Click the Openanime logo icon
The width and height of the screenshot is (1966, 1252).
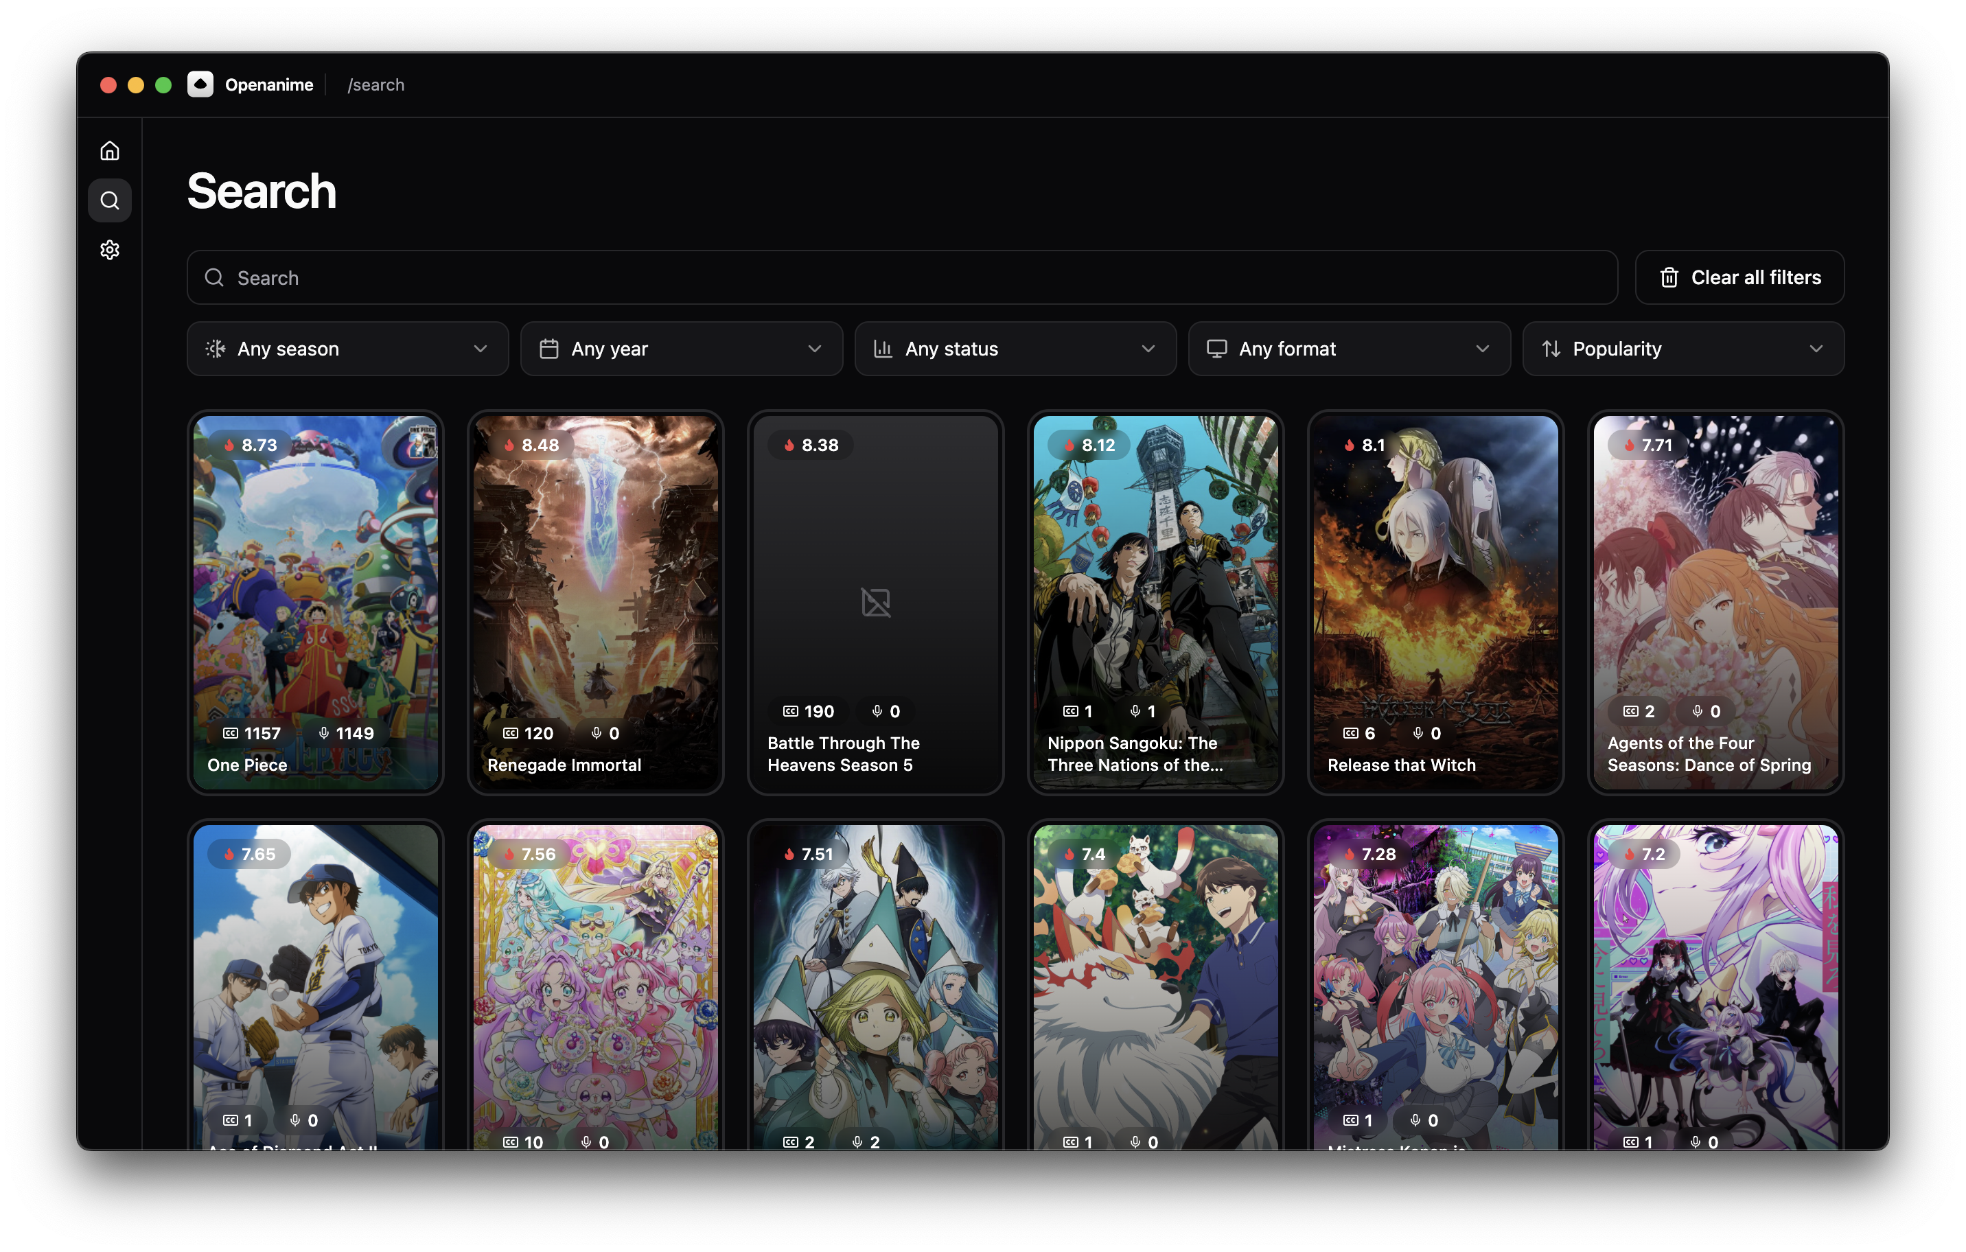point(200,84)
